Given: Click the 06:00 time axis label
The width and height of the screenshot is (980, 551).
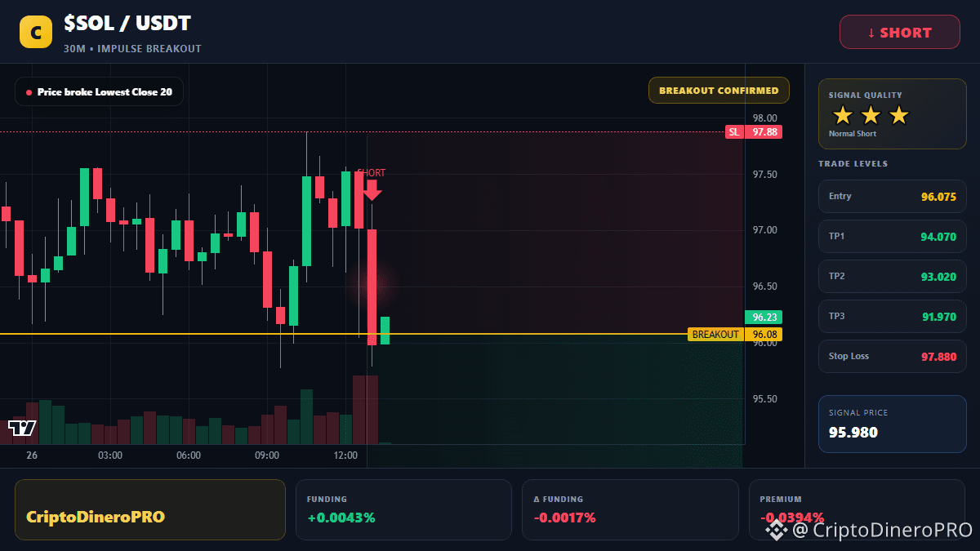Looking at the screenshot, I should coord(189,455).
